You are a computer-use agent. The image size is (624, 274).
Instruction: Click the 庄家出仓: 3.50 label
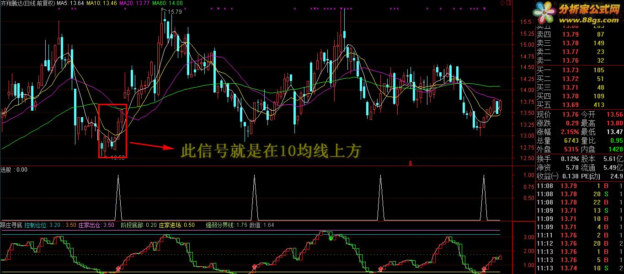pyautogui.click(x=96, y=225)
